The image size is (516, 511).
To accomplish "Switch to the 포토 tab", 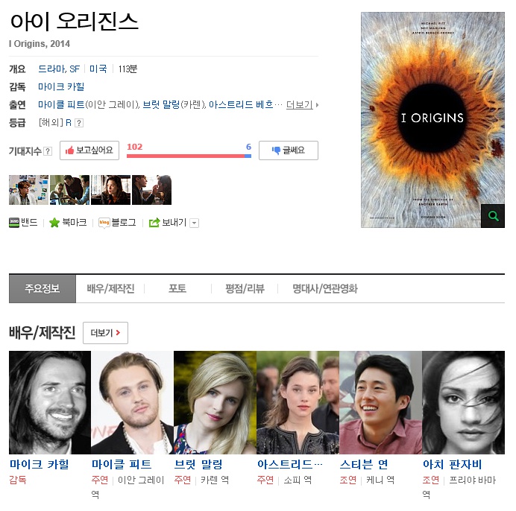I will [177, 288].
